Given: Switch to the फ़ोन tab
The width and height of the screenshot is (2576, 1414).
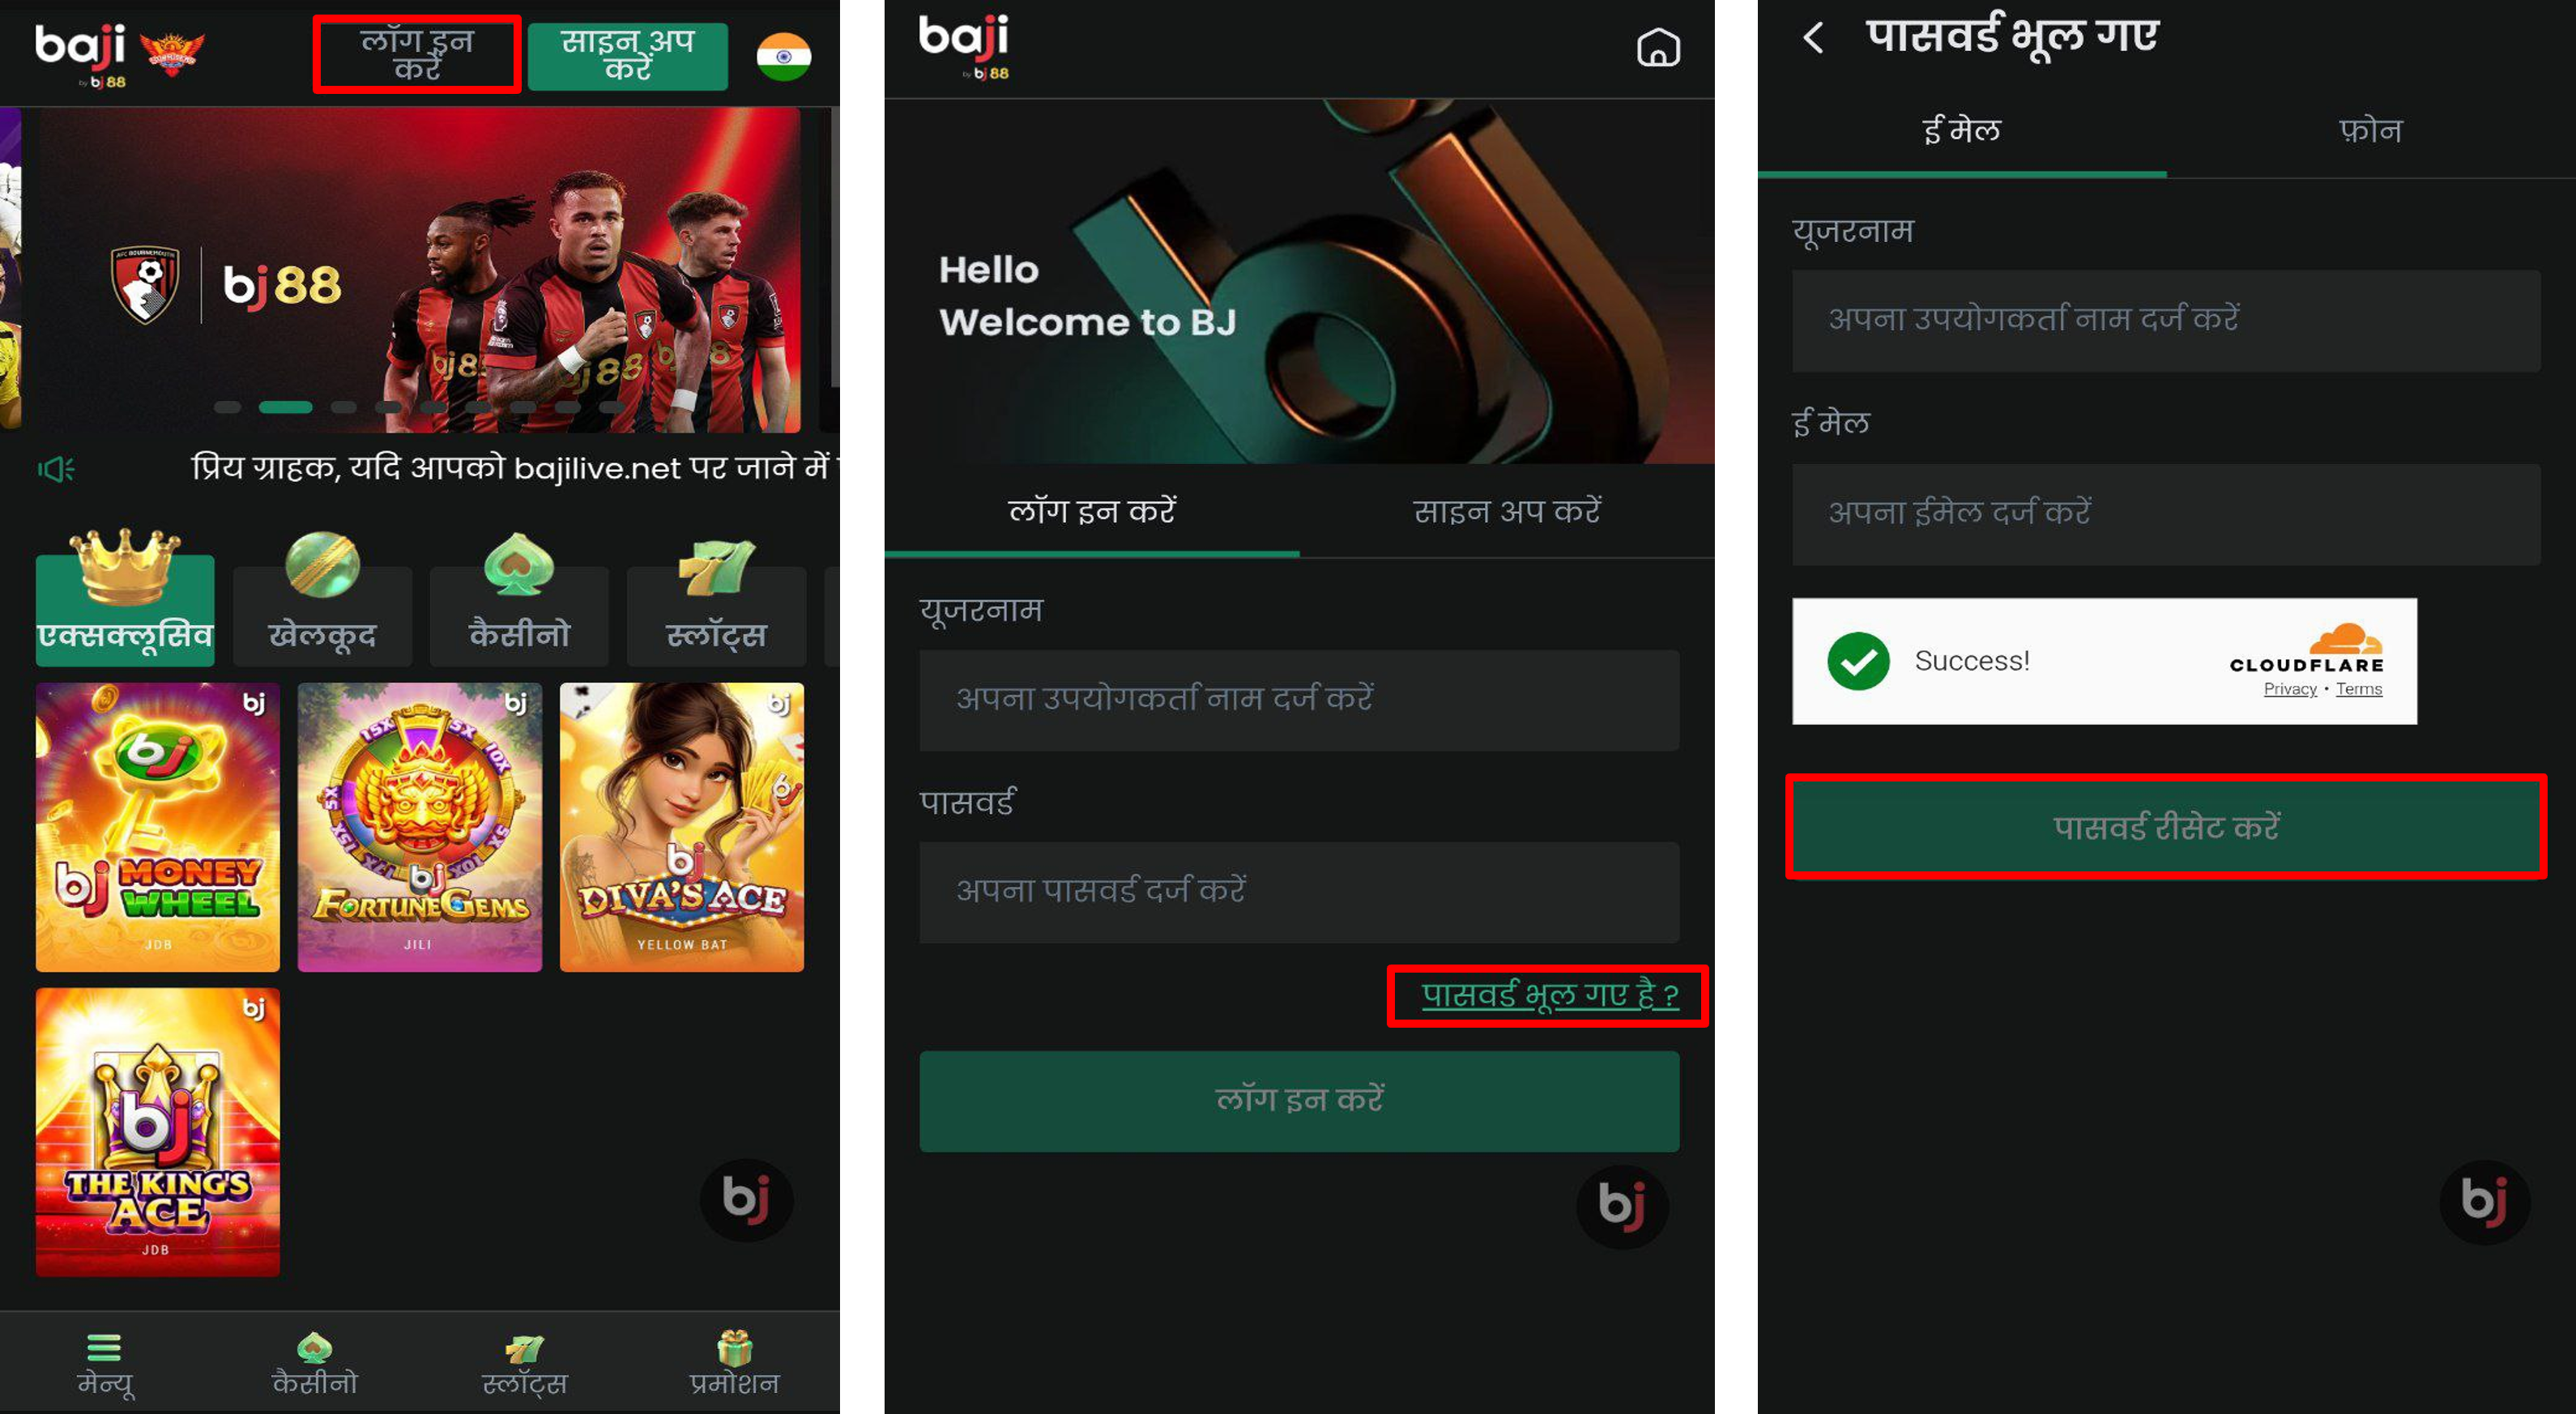Looking at the screenshot, I should [x=2370, y=131].
